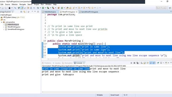172x97 pixels.
Task: Click the Open Task folder icon
Action: (x=70, y=8)
